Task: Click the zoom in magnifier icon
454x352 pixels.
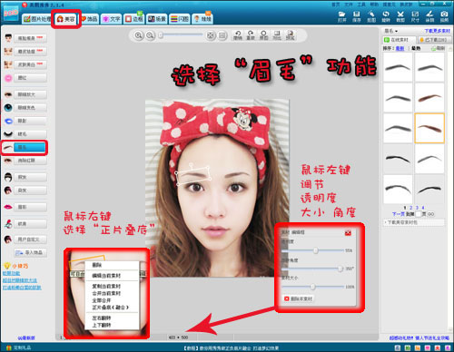Action: (138, 35)
